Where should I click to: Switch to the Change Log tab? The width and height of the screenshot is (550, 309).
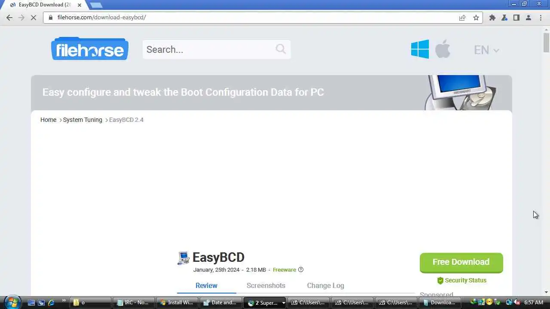325,285
